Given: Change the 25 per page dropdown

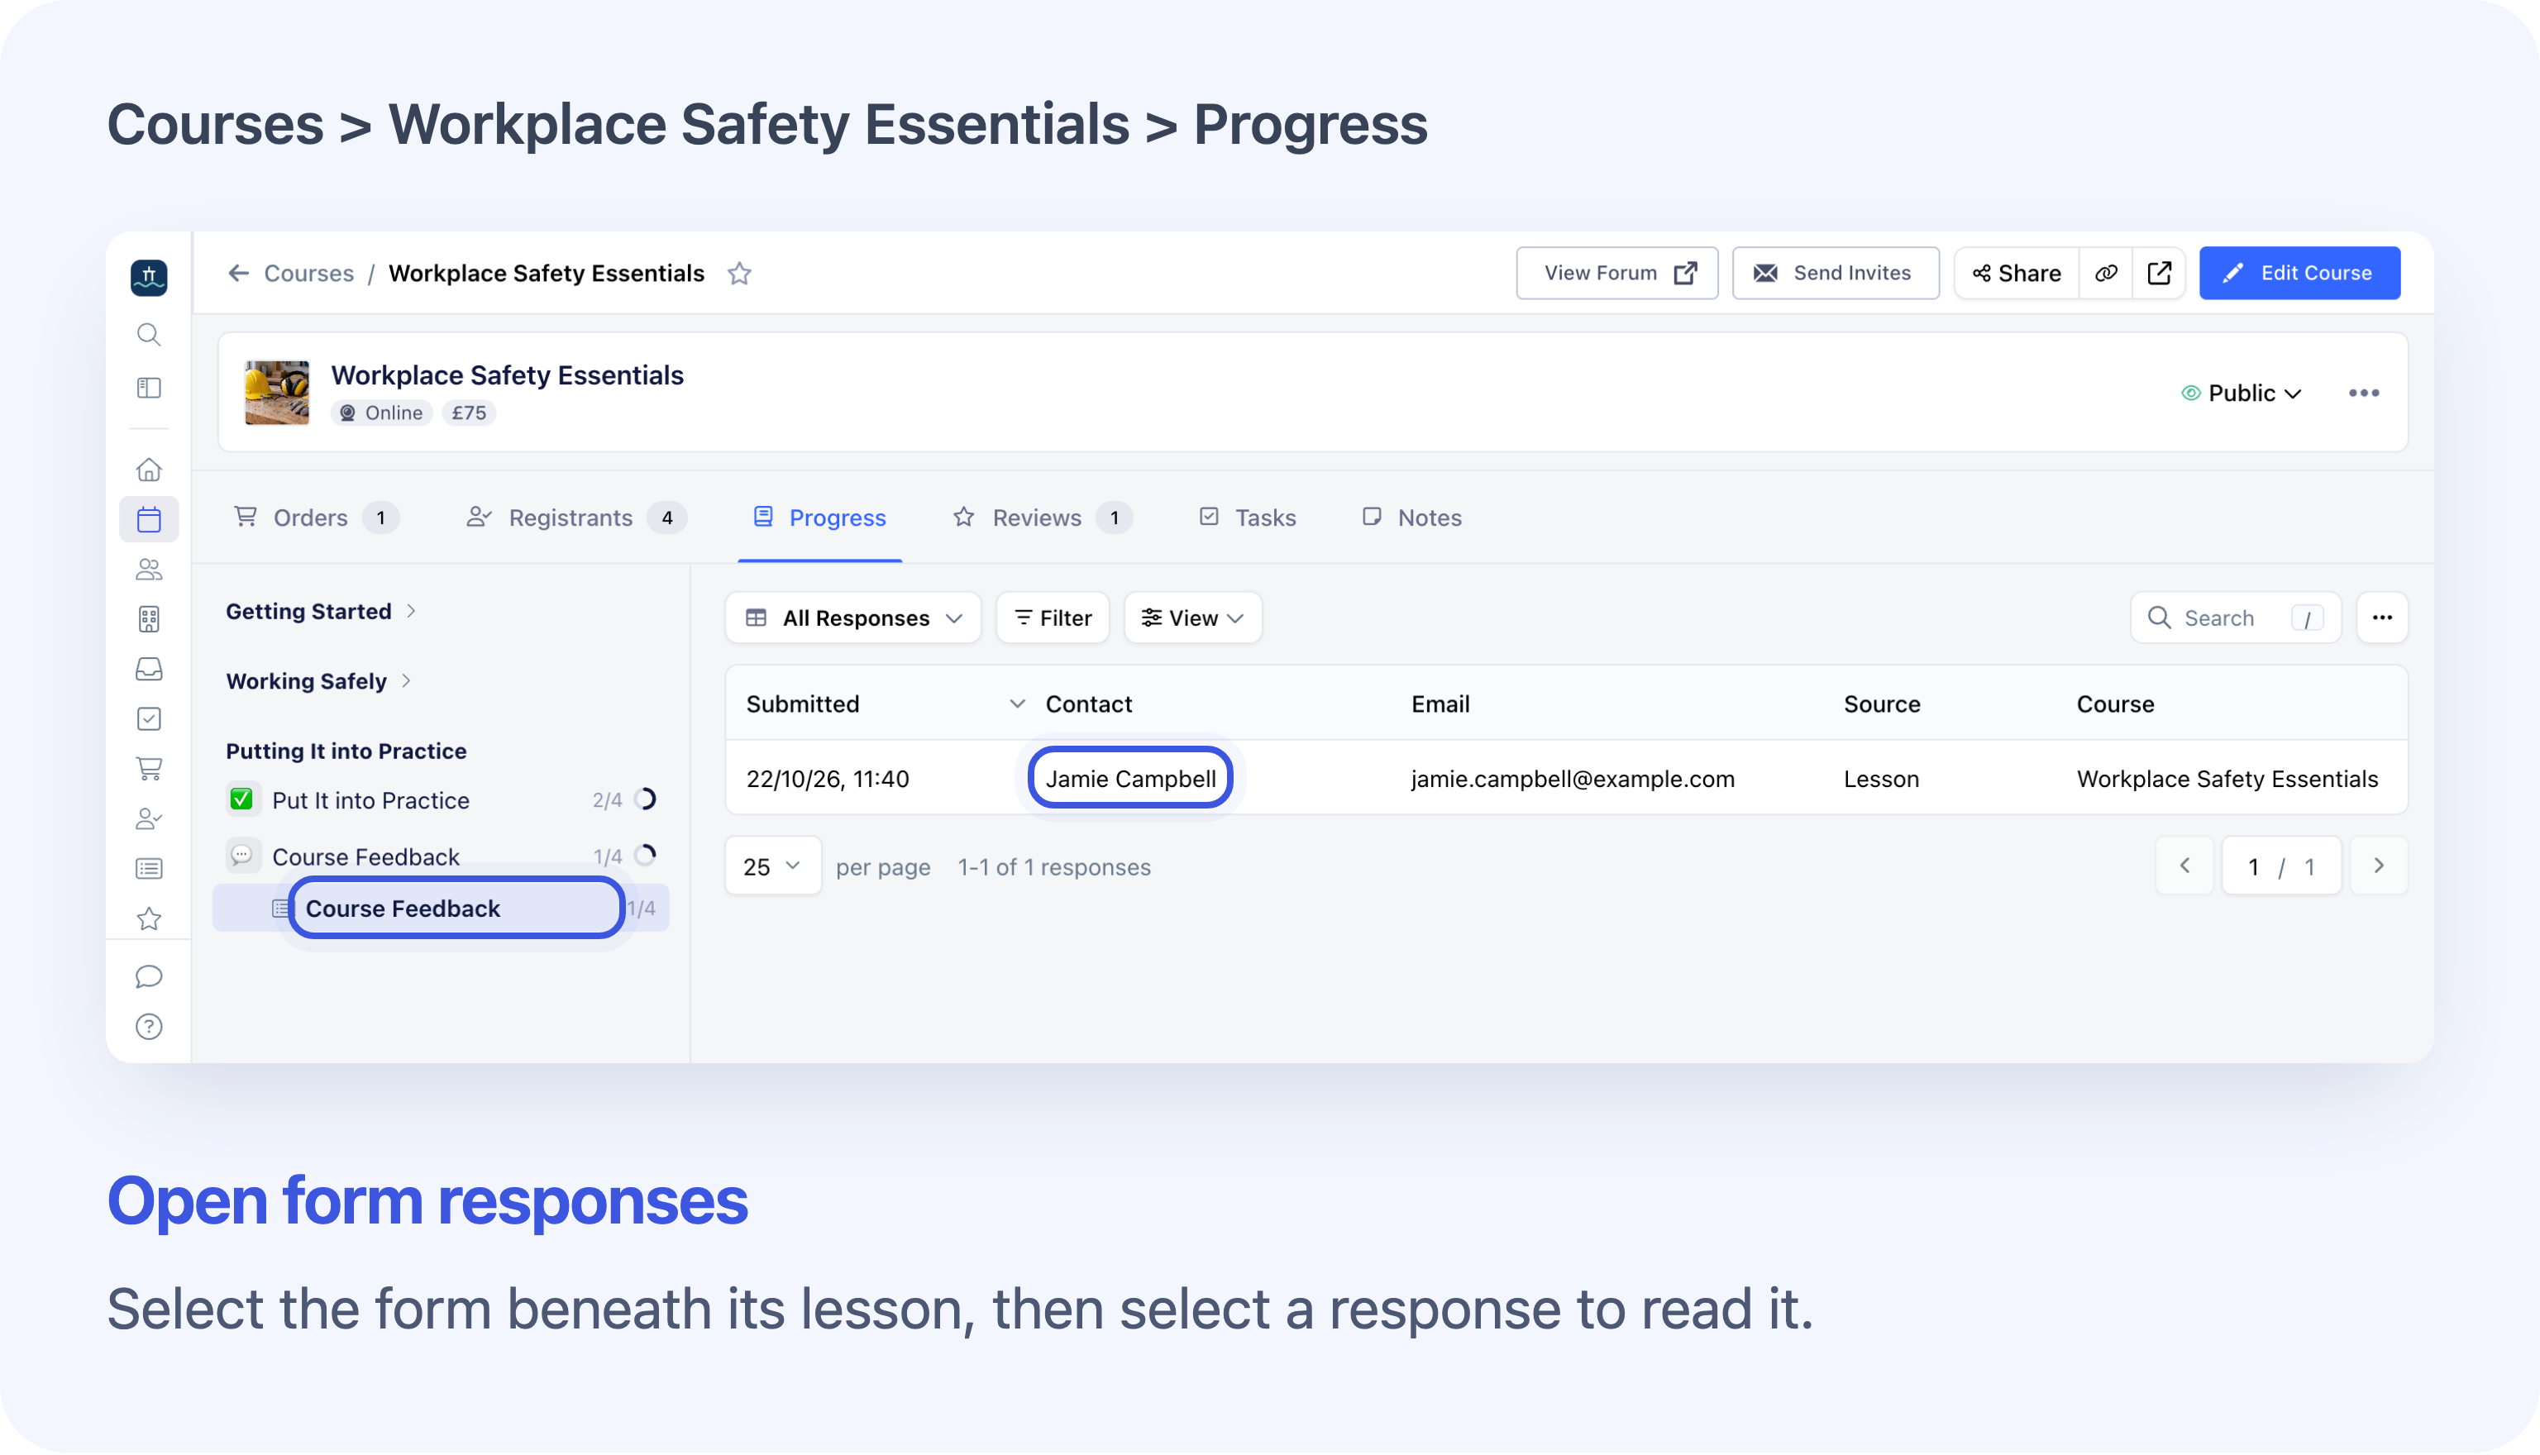Looking at the screenshot, I should [772, 866].
